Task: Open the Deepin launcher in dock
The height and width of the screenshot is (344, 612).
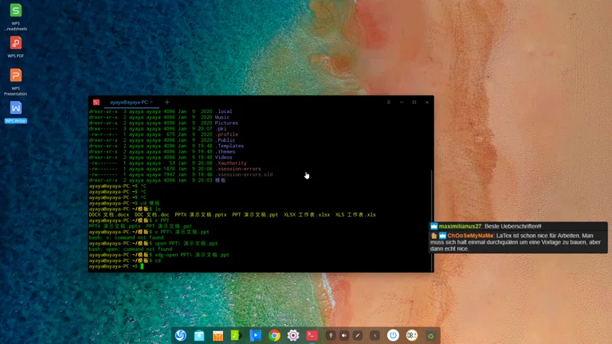Action: (x=180, y=335)
